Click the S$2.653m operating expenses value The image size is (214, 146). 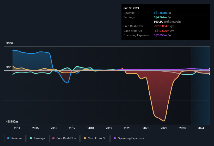coord(160,35)
